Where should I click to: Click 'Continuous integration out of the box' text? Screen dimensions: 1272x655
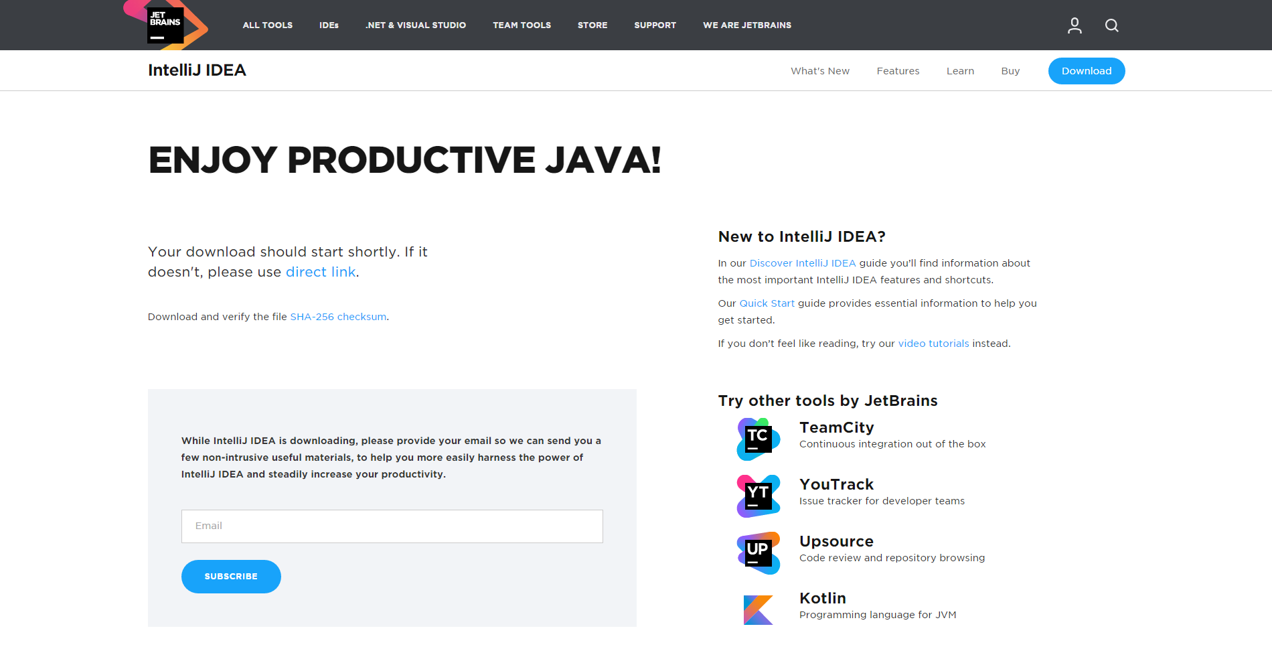892,444
